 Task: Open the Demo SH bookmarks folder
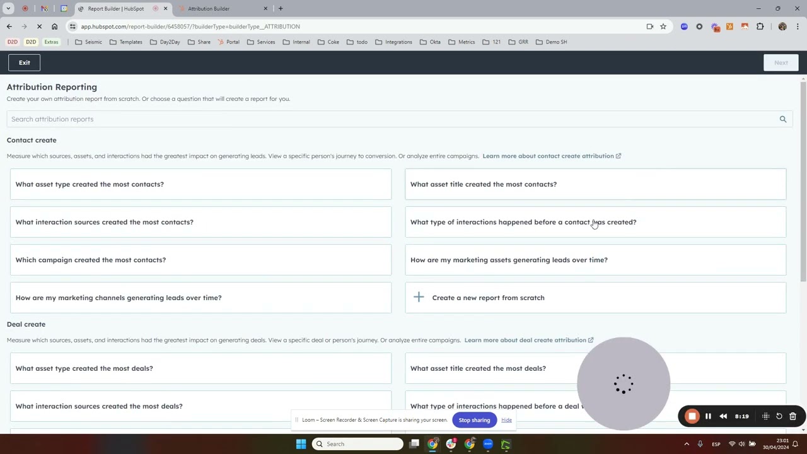click(x=551, y=42)
